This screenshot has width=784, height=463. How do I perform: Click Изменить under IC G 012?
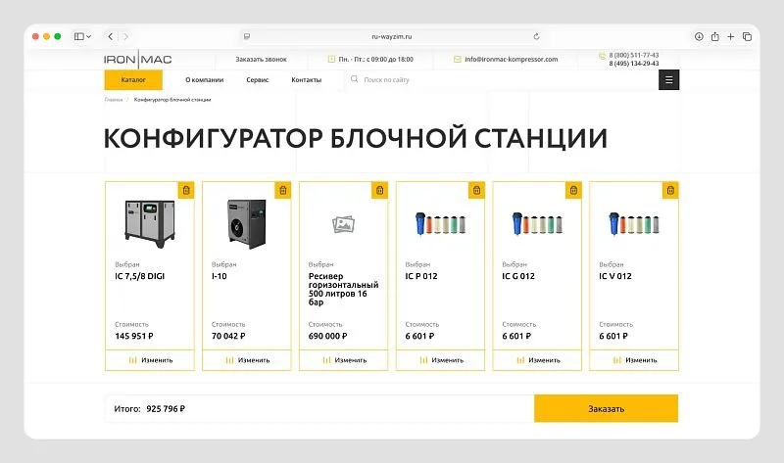(x=537, y=360)
